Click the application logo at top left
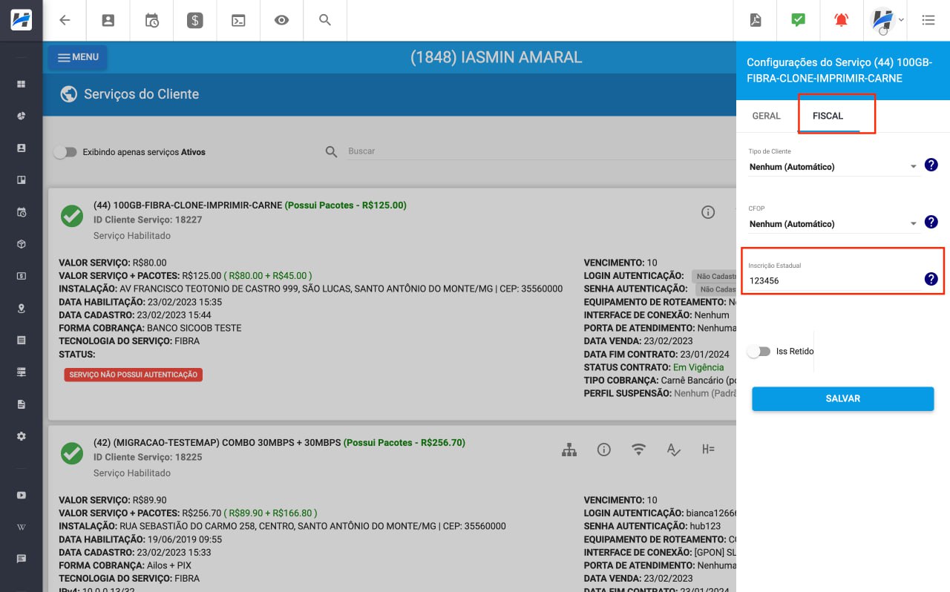The height and width of the screenshot is (592, 950). (21, 19)
